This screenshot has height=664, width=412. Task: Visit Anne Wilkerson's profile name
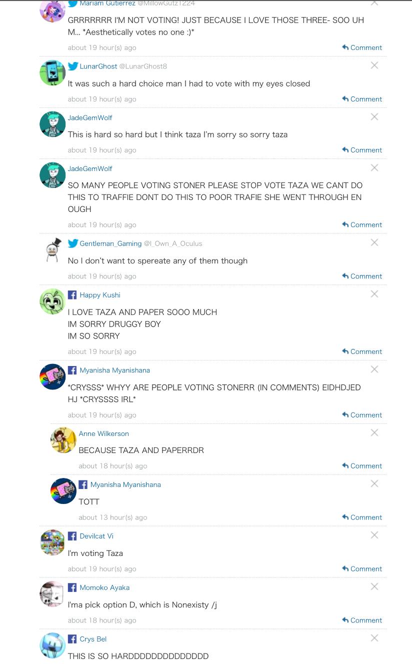point(103,433)
